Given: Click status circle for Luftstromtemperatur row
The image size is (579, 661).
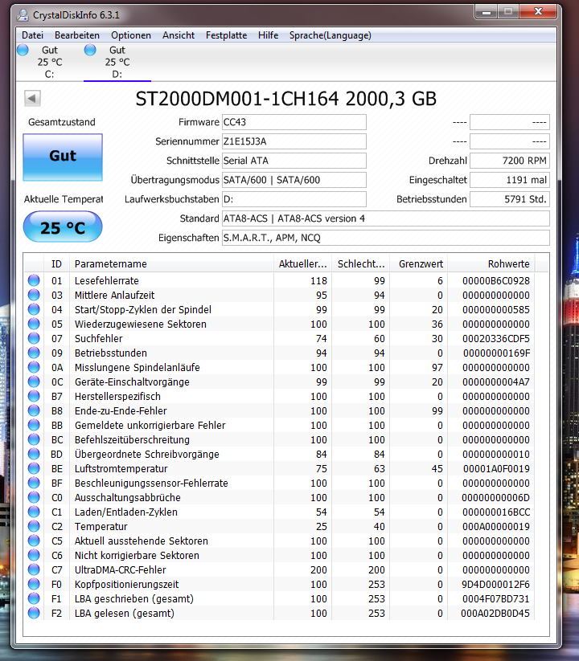Looking at the screenshot, I should (x=34, y=468).
